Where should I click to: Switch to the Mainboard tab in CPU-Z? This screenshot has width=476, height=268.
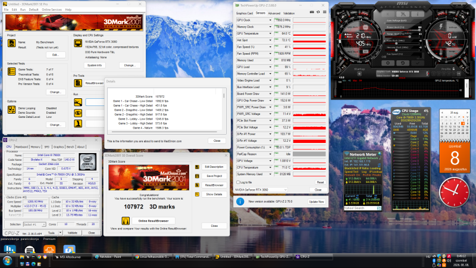point(21,147)
